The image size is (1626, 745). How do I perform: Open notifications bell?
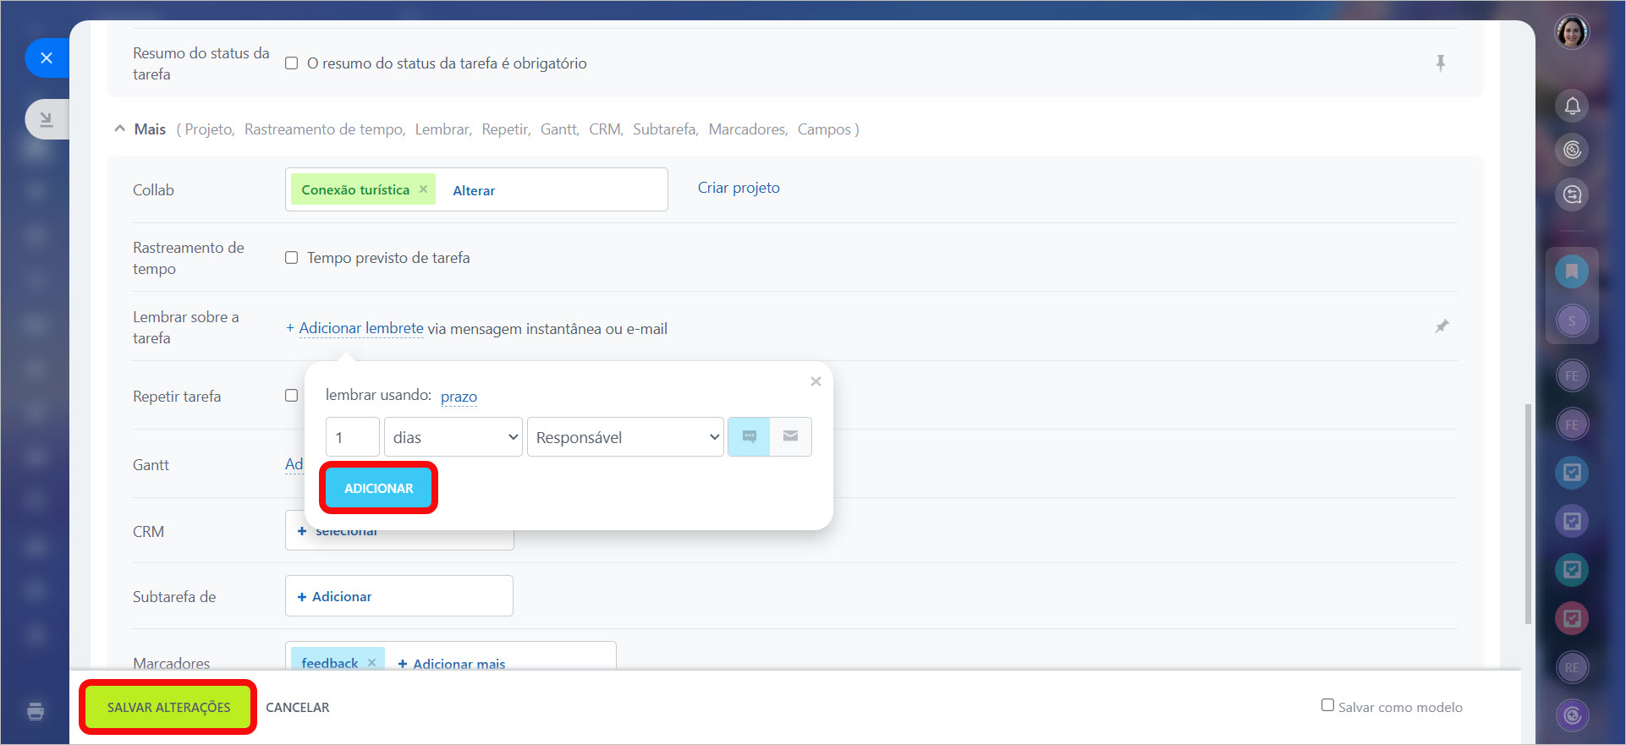(1572, 106)
